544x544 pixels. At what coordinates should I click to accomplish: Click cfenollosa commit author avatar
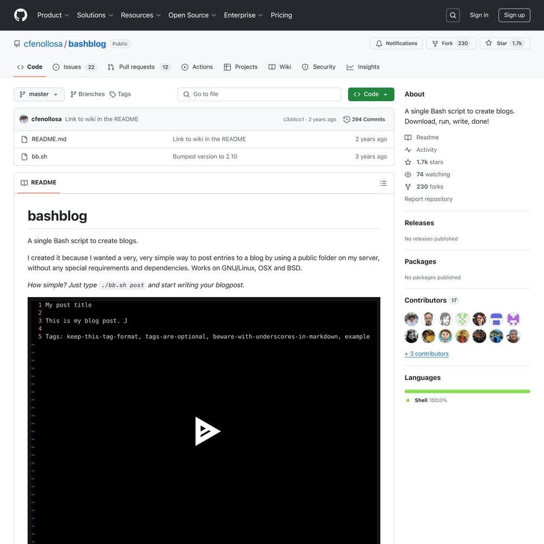point(24,119)
